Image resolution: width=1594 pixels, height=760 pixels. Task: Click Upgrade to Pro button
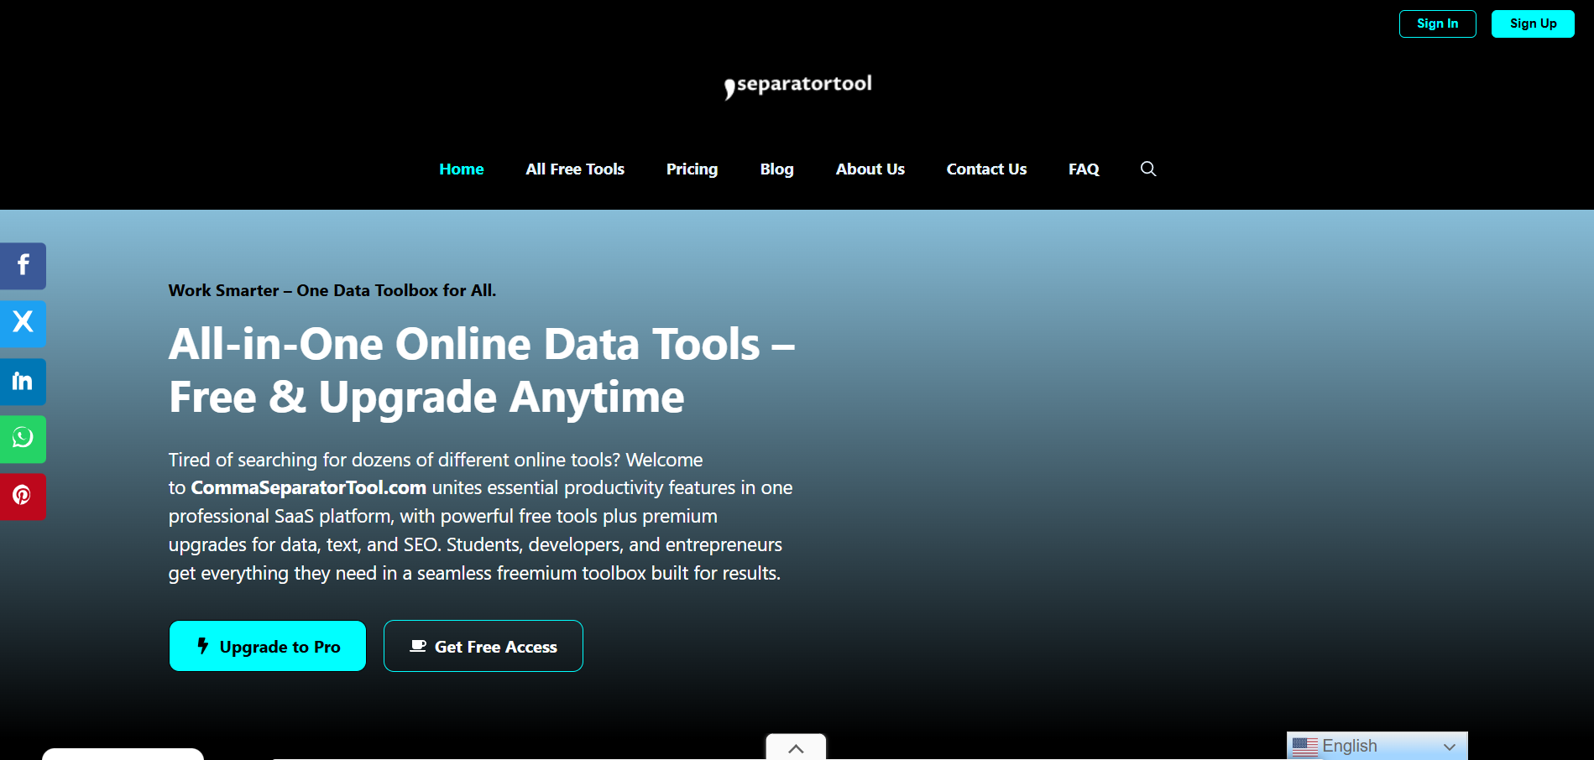(268, 646)
